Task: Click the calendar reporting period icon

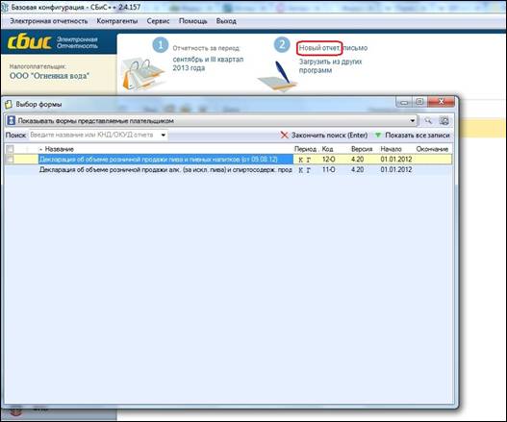Action: pyautogui.click(x=142, y=74)
